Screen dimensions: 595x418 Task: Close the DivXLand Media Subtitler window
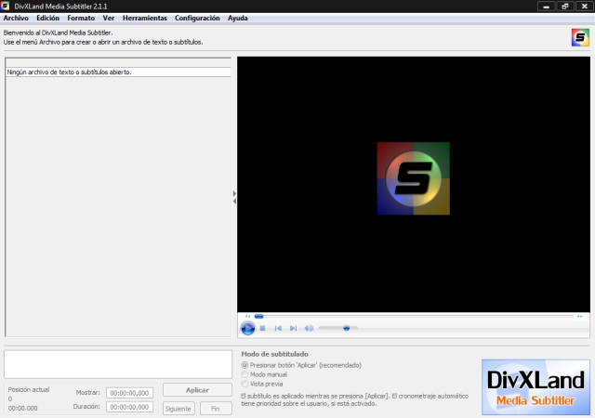point(585,7)
